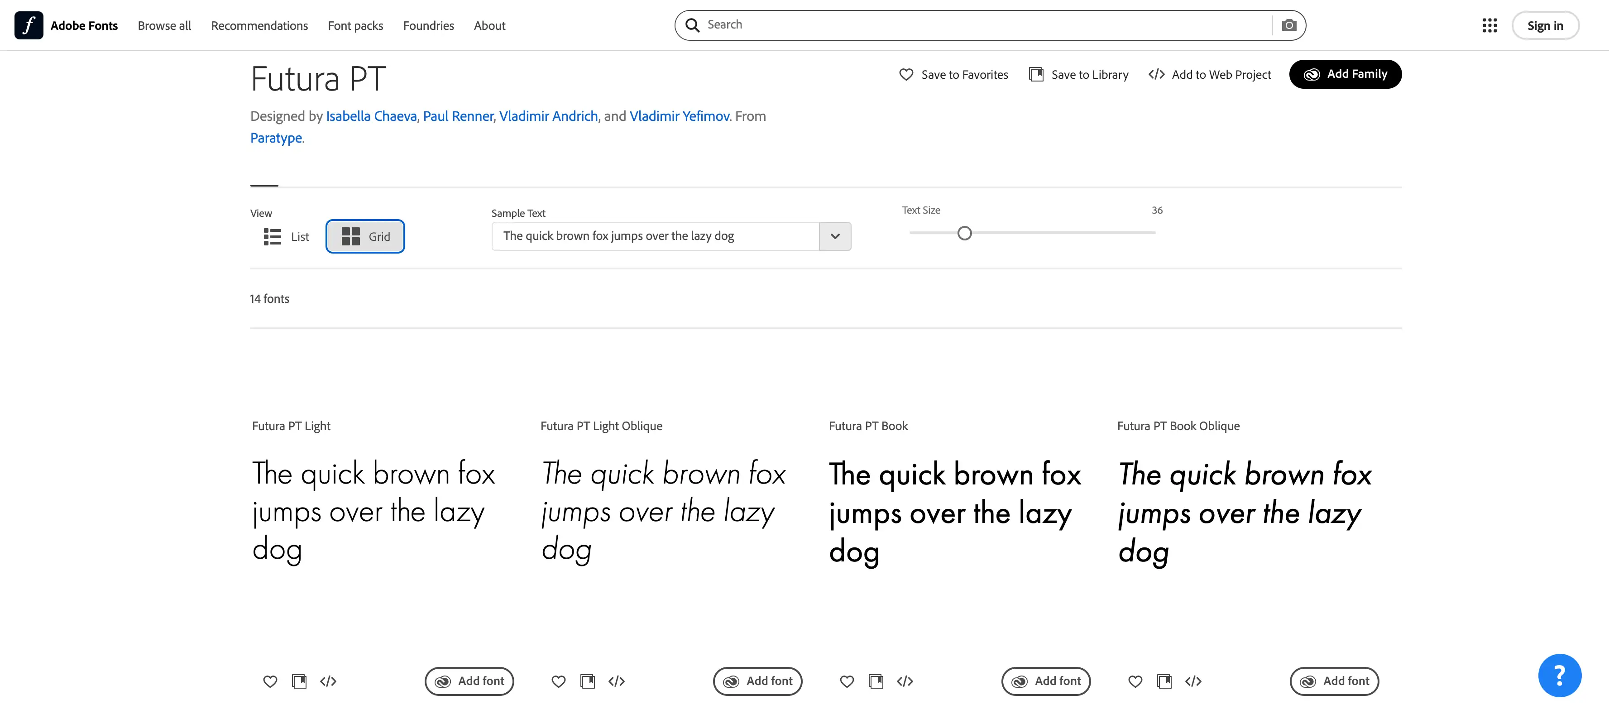
Task: Save Futura PT Book Oblique to library icon
Action: click(1164, 681)
